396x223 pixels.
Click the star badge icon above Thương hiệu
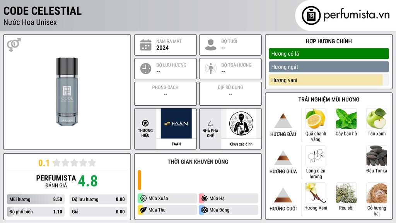145,123
